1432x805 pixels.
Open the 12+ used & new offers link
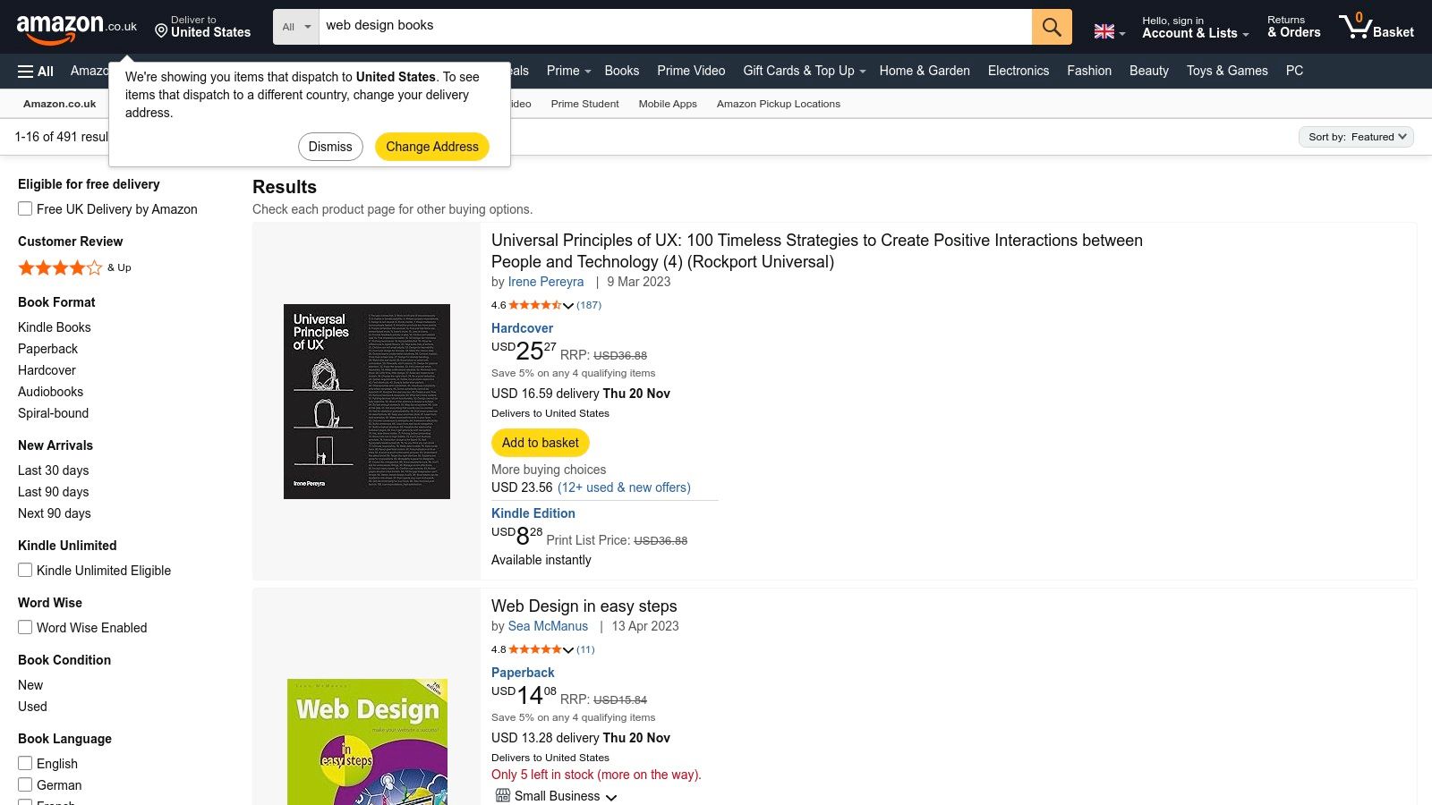click(x=625, y=487)
